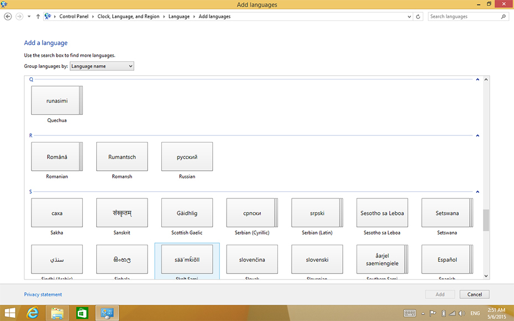Click the Back navigation arrow
This screenshot has width=514, height=321.
8,17
